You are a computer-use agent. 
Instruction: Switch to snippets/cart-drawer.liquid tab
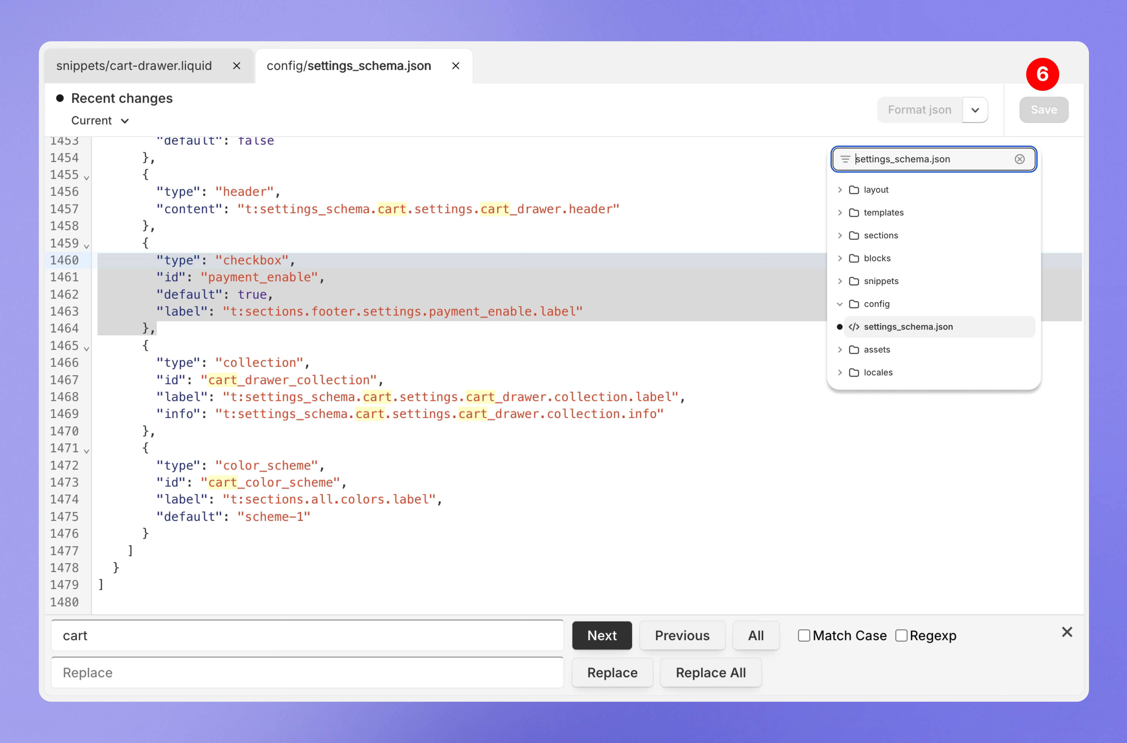click(134, 66)
